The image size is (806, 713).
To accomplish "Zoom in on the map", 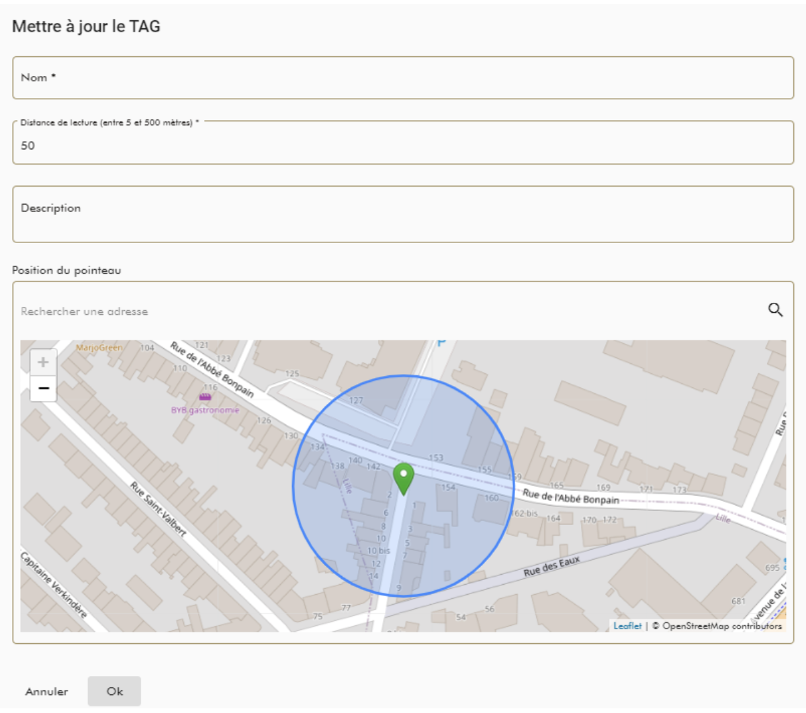I will 43,363.
